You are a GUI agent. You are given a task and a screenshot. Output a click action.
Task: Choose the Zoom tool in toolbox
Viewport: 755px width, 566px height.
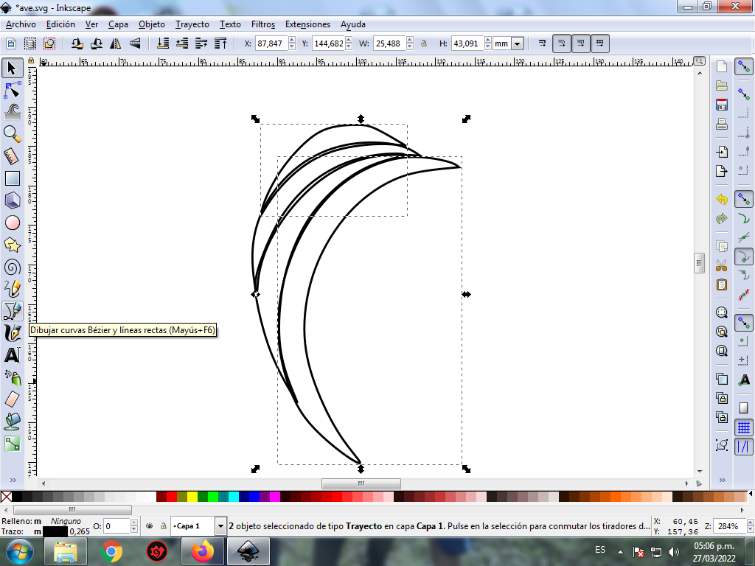click(12, 133)
